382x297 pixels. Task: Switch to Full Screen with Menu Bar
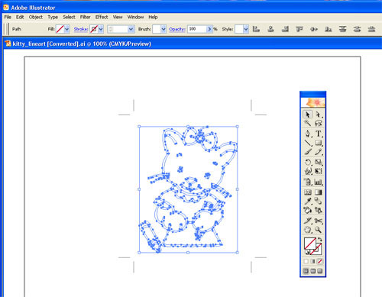pyautogui.click(x=313, y=271)
